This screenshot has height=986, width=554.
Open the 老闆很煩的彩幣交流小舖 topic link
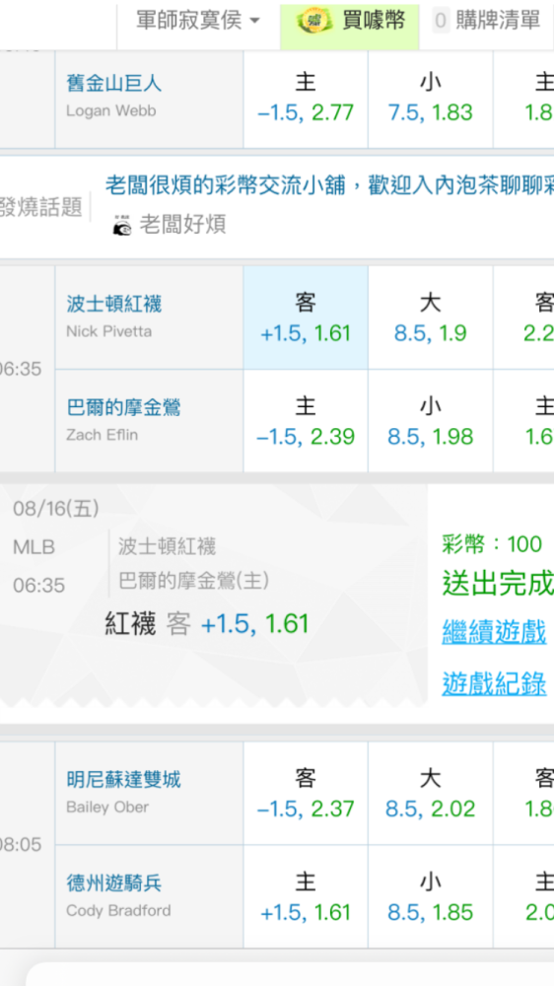pyautogui.click(x=329, y=185)
